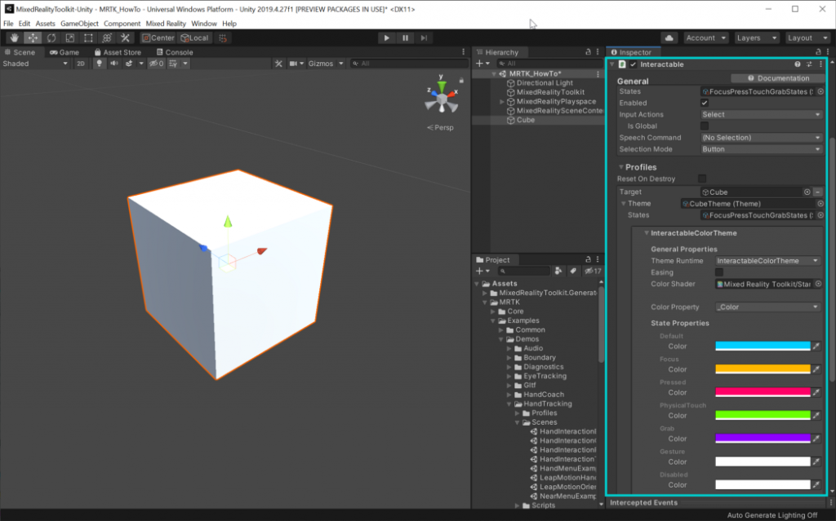Screen dimensions: 836x521
Task: Uncheck the Enabled checkbox on Interactable
Action: (704, 103)
